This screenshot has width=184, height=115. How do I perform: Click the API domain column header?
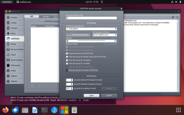(52, 26)
